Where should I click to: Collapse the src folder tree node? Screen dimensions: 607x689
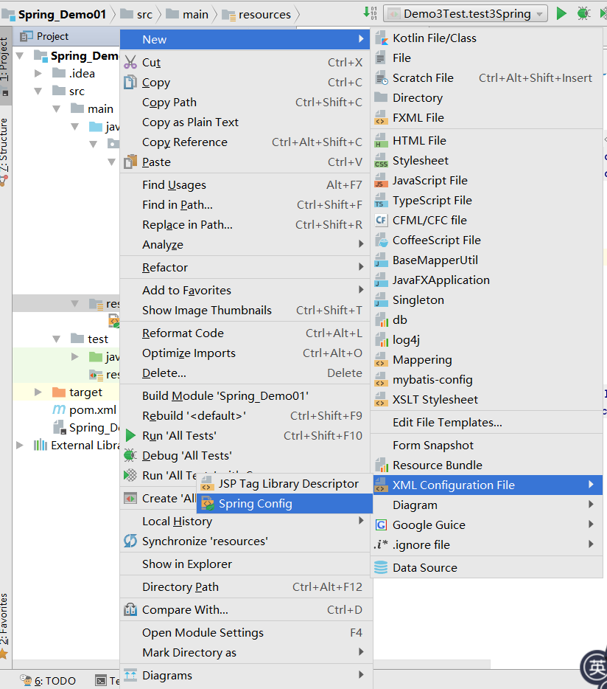(38, 91)
